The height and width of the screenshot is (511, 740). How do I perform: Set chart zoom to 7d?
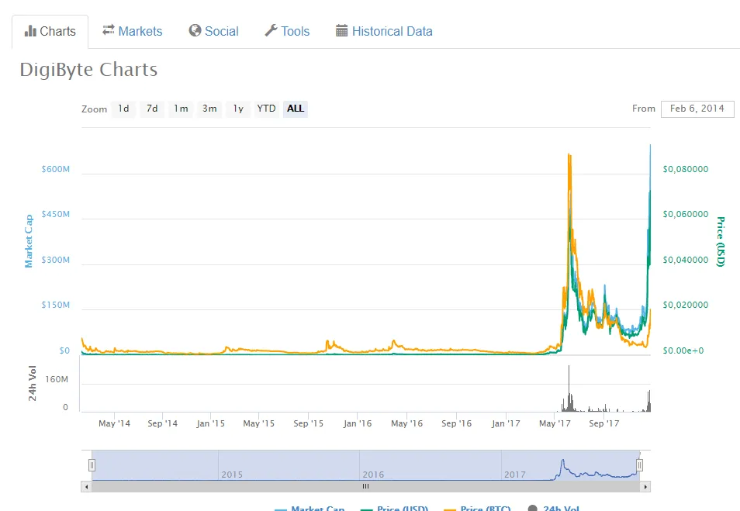click(x=152, y=109)
